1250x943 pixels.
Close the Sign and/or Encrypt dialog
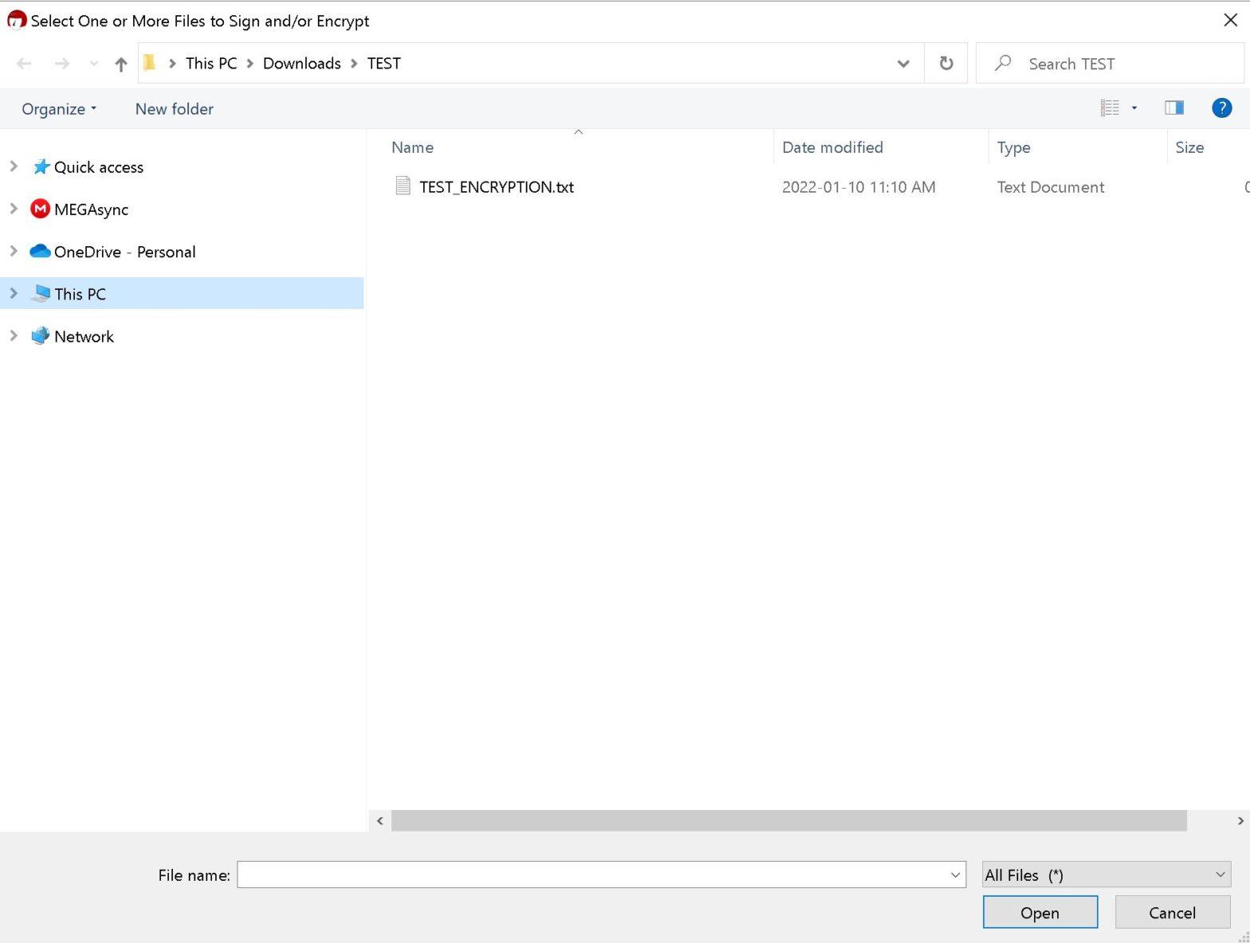click(1230, 21)
